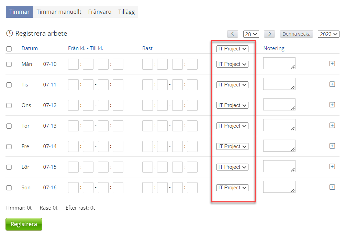
Task: Open the 2023 year dropdown
Action: (x=329, y=34)
